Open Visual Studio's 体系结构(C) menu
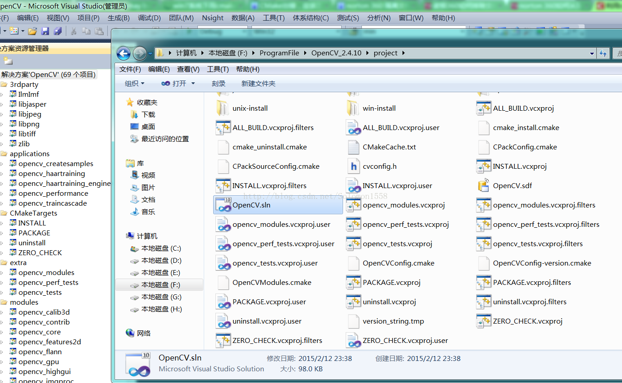Screen dimensions: 622x383 click(311, 18)
